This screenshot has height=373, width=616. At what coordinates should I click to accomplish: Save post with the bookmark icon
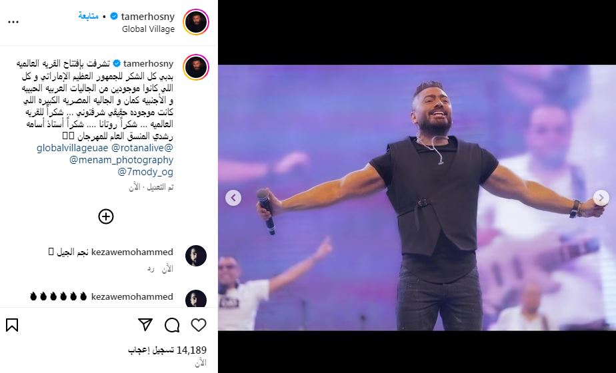[12, 325]
